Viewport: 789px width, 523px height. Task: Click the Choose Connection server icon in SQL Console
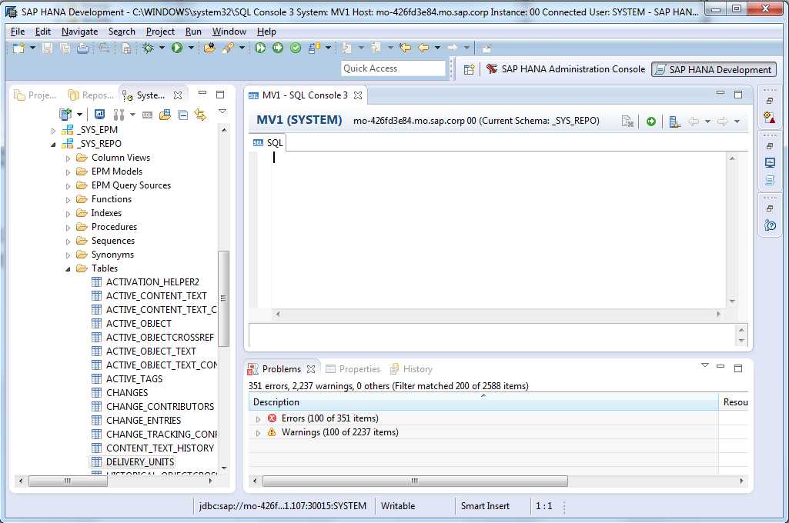tap(674, 122)
